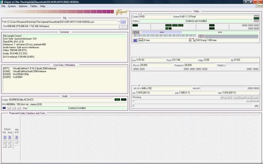Click the Resizing row 1 field

pos(190,101)
